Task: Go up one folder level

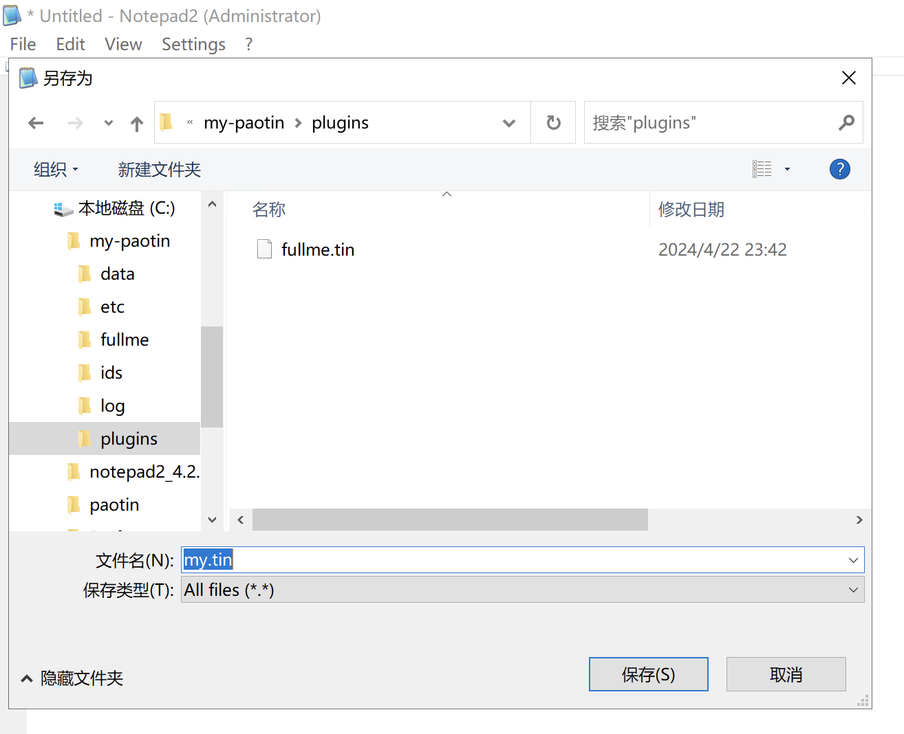Action: [x=137, y=124]
